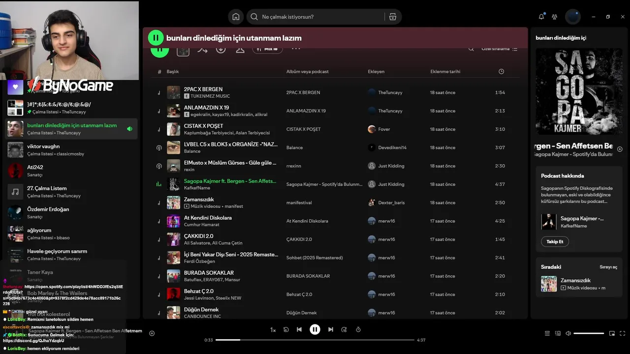Sort by duration clock icon column

pyautogui.click(x=501, y=72)
